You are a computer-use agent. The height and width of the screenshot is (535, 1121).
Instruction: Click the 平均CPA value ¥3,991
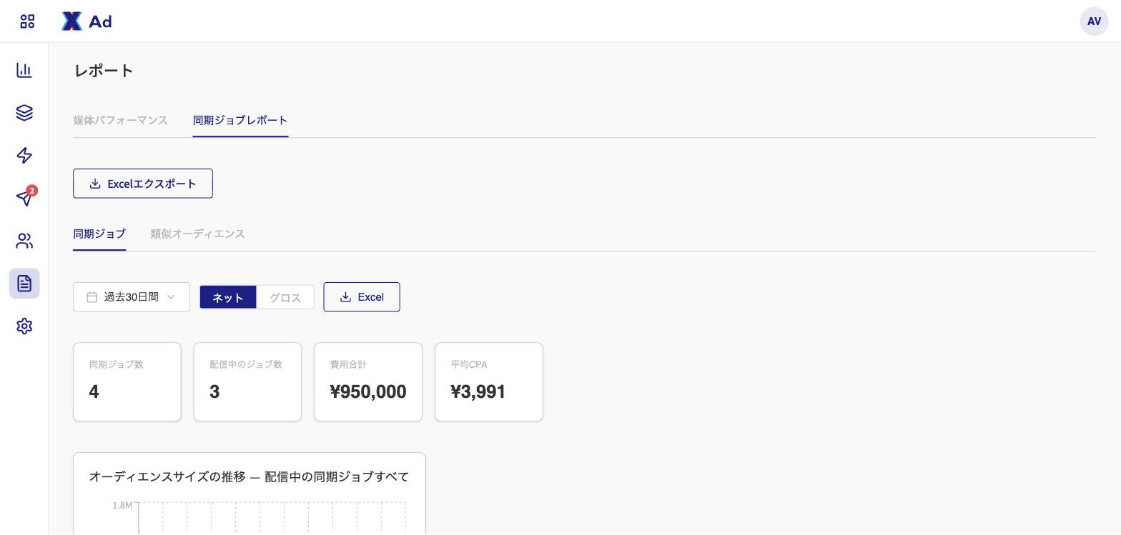coord(478,391)
